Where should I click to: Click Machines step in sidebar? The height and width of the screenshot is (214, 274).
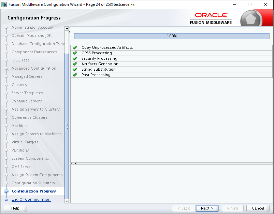(20, 126)
